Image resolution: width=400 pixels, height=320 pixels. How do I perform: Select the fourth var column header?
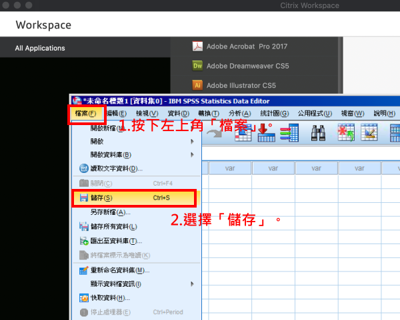(x=359, y=168)
